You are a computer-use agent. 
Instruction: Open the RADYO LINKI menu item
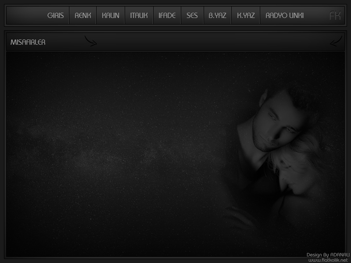click(285, 16)
